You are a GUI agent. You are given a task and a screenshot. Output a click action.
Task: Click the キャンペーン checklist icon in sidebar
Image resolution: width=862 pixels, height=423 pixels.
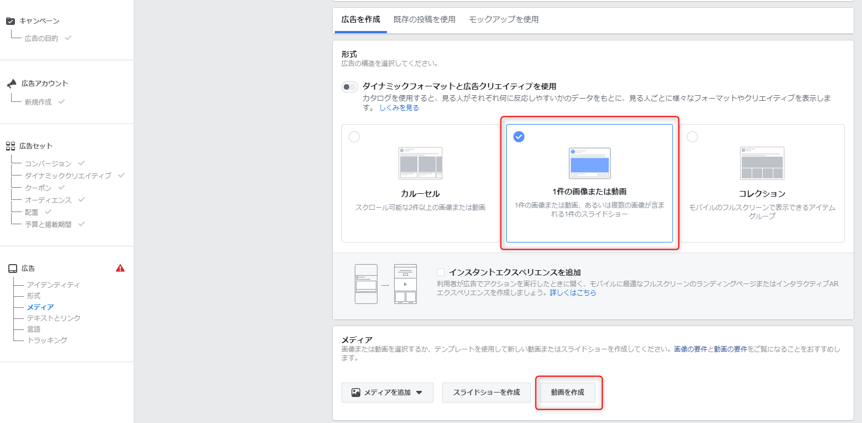point(11,21)
